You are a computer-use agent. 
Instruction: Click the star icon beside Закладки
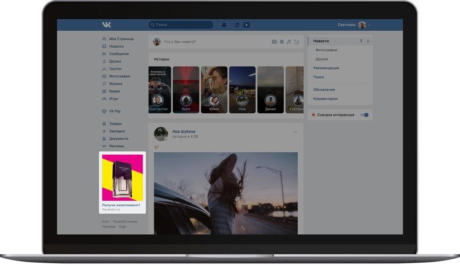click(x=104, y=131)
